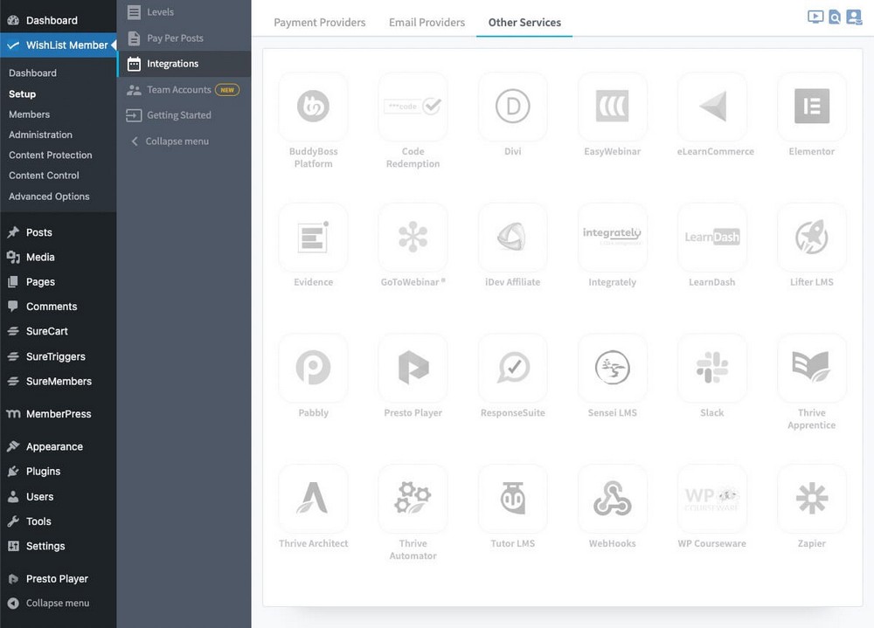Open the WordPress Settings menu
874x628 pixels.
click(x=58, y=546)
